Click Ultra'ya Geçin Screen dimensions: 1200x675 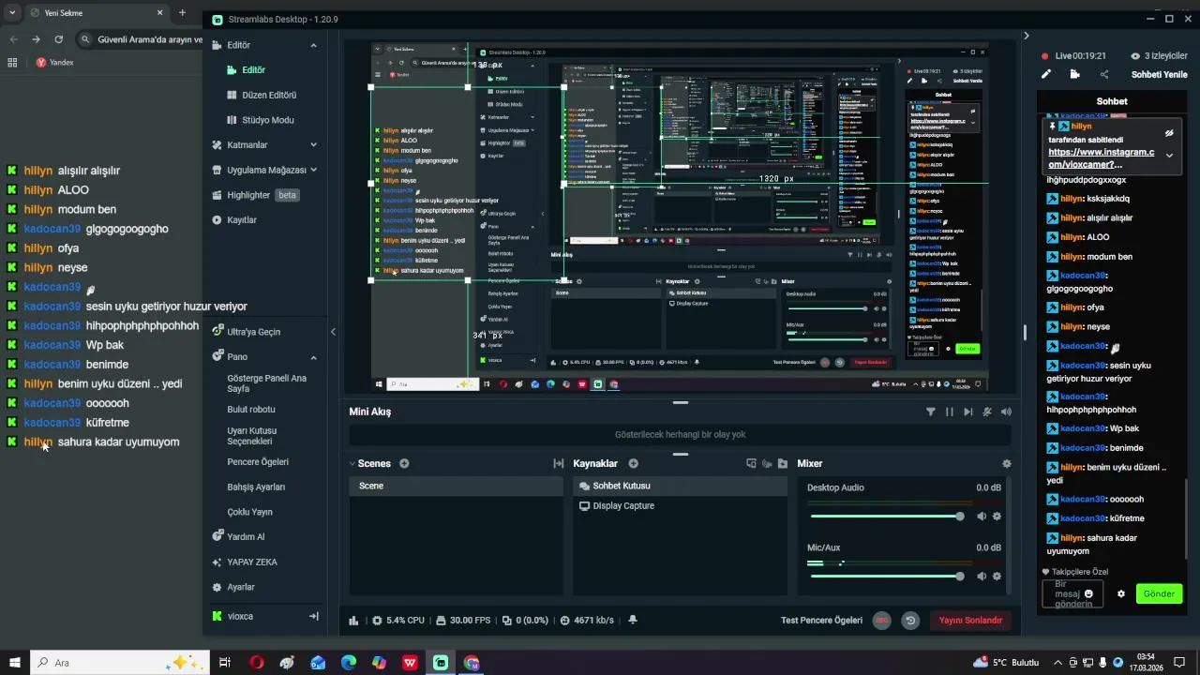coord(253,332)
